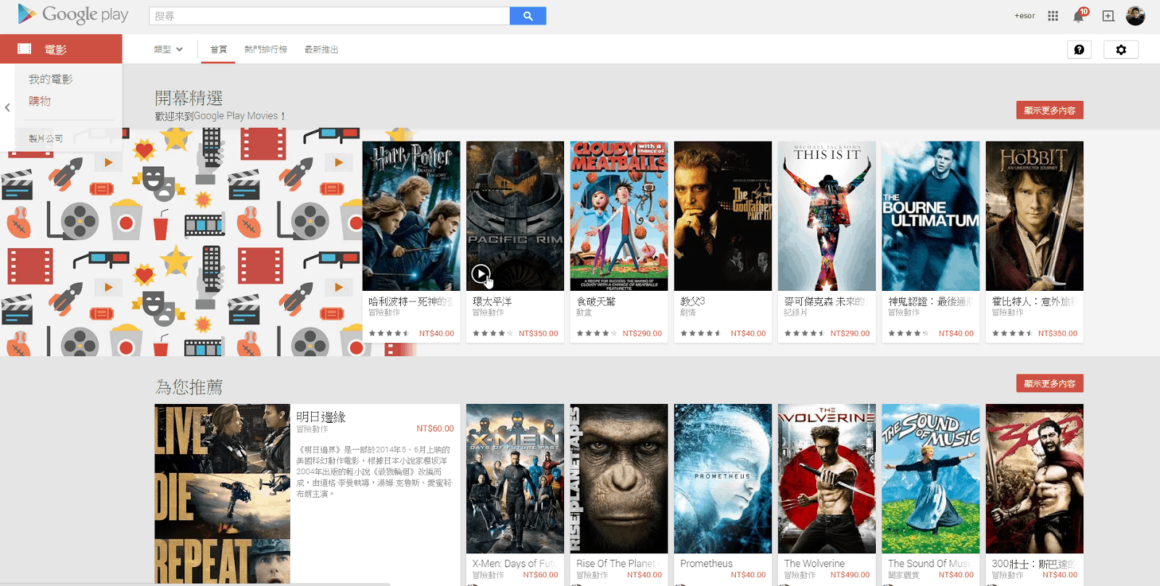This screenshot has height=586, width=1160.
Task: Open the Harry Potter movie poster
Action: 411,216
